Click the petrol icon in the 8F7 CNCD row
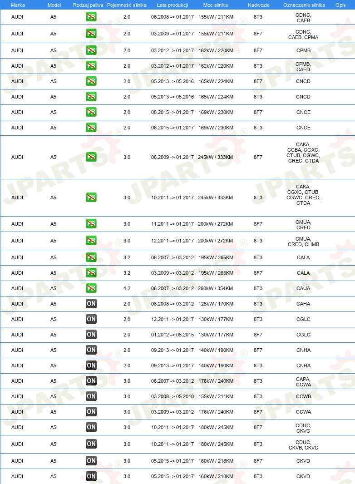This screenshot has height=484, width=355. 91,81
